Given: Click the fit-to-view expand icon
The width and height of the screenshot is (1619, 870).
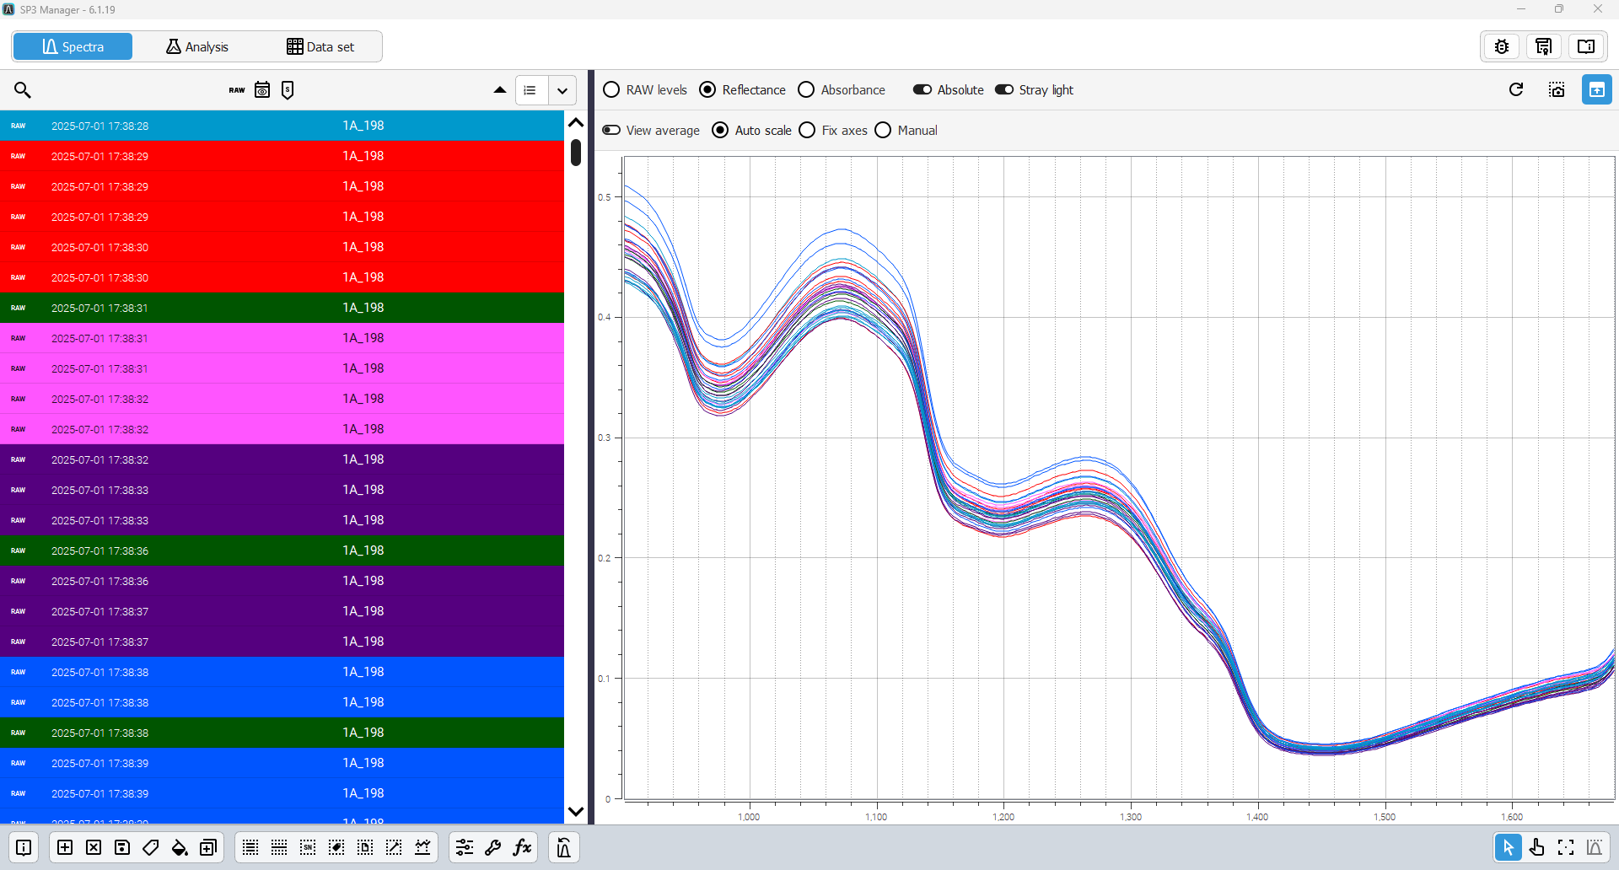Looking at the screenshot, I should coord(1566,847).
